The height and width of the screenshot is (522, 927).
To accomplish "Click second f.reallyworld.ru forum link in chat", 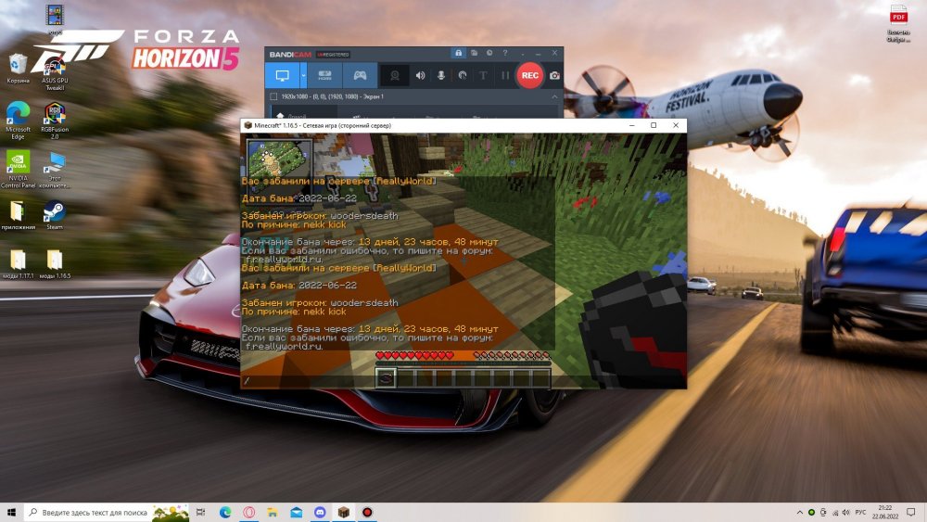I will point(284,347).
